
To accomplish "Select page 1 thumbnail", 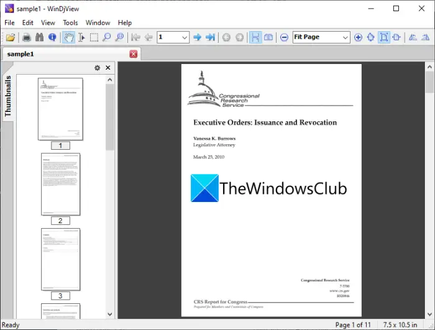I will 60,109.
